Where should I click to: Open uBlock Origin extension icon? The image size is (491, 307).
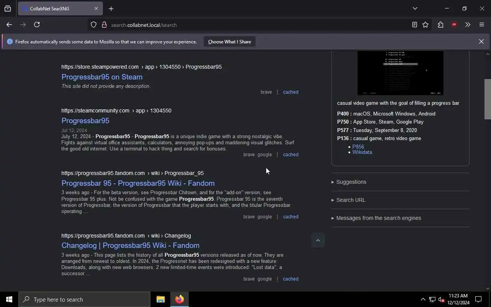[x=454, y=25]
